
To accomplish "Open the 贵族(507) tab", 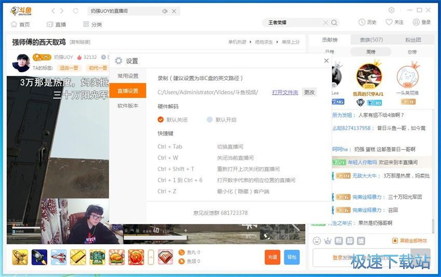I will 371,39.
